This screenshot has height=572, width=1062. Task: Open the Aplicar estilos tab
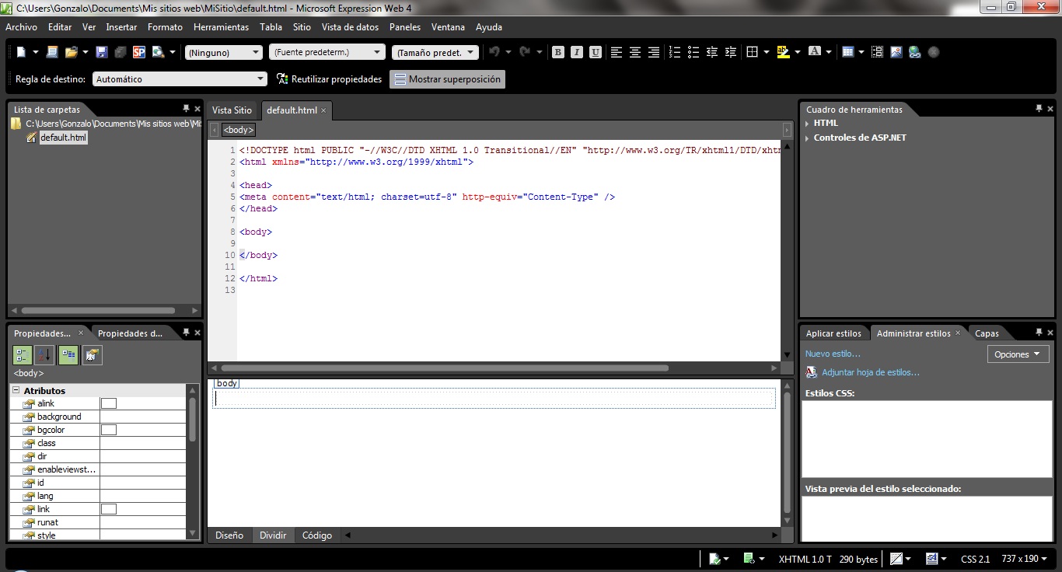833,333
